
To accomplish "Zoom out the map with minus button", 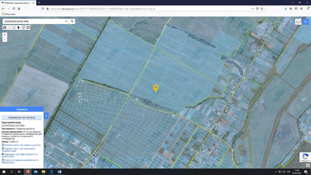I will 5,40.
